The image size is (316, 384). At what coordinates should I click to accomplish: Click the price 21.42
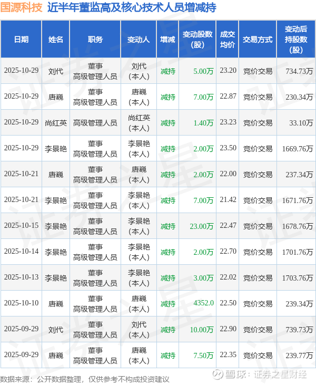click(x=228, y=199)
